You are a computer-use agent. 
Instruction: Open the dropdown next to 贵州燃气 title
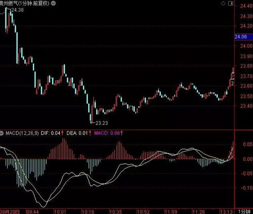point(53,3)
